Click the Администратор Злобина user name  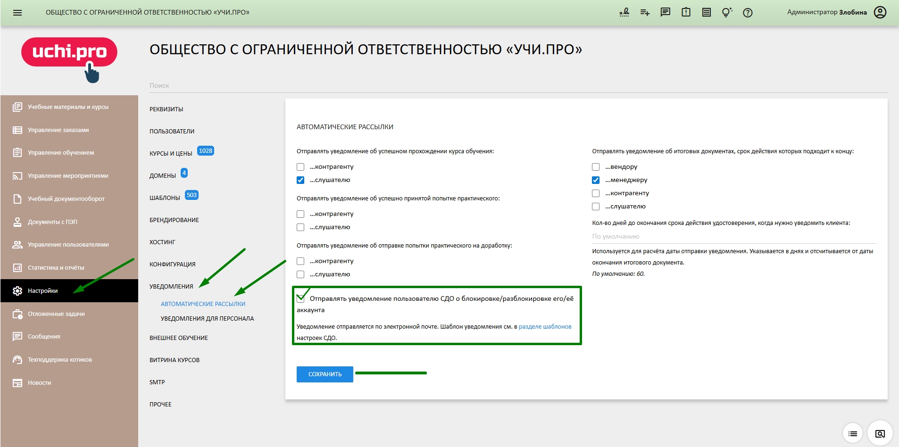827,12
